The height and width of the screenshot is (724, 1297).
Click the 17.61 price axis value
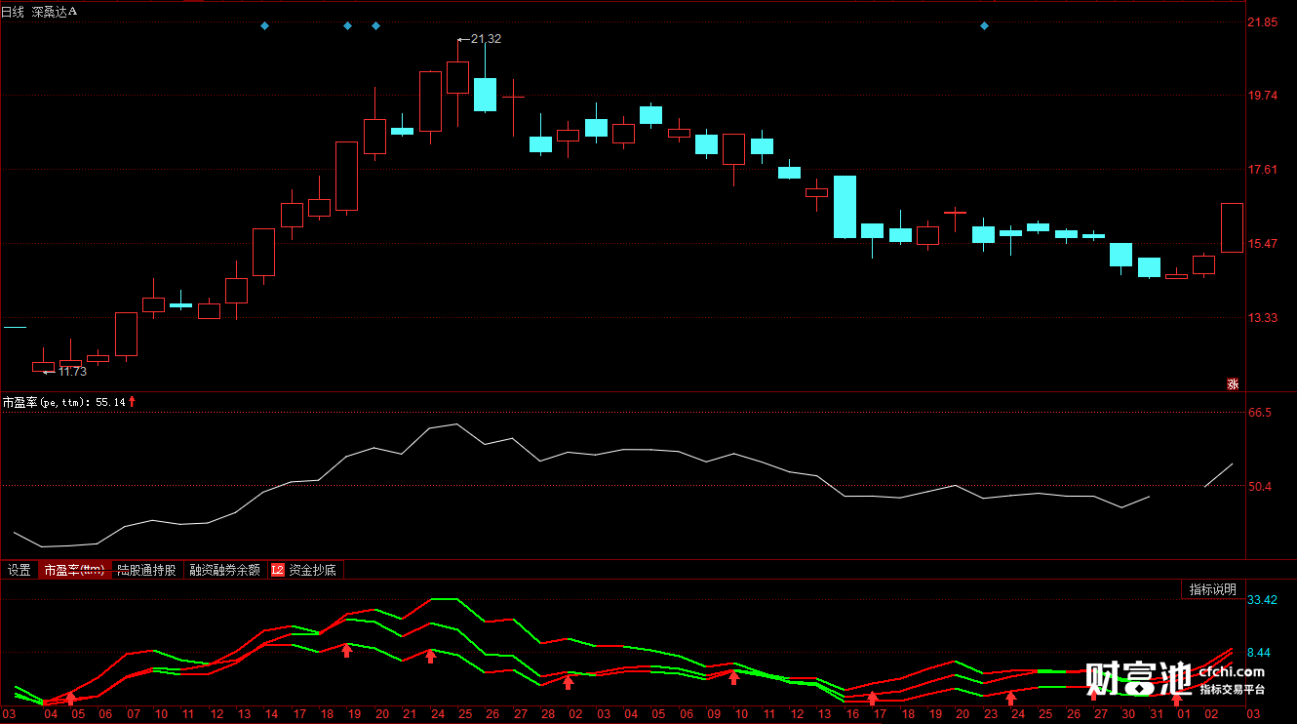(1263, 170)
